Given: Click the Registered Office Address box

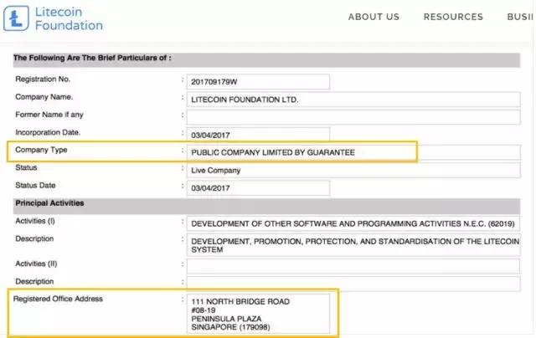Looking at the screenshot, I should click(260, 315).
